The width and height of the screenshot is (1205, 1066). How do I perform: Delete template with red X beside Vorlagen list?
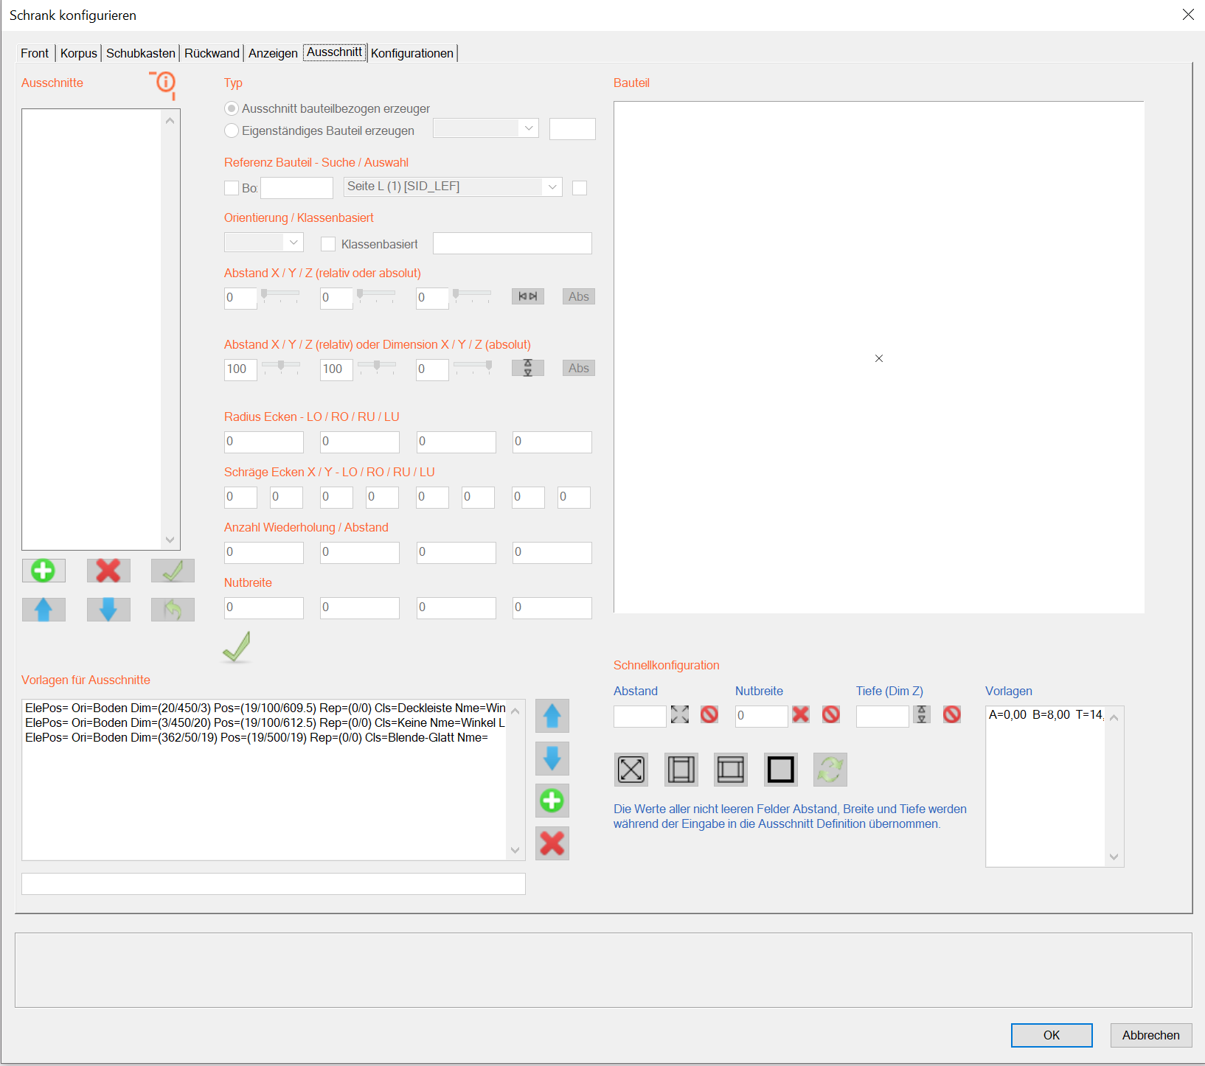pos(552,843)
